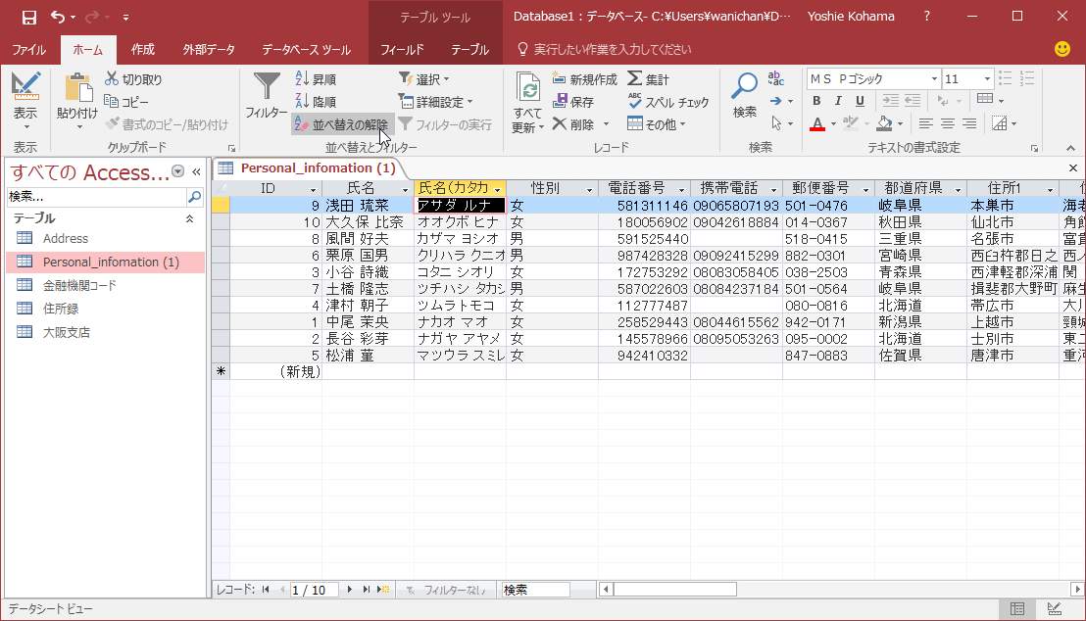Click the smiley feedback icon
1086x621 pixels.
[x=1061, y=49]
